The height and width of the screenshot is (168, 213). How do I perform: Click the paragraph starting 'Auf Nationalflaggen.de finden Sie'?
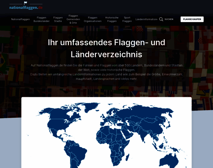pos(106,67)
